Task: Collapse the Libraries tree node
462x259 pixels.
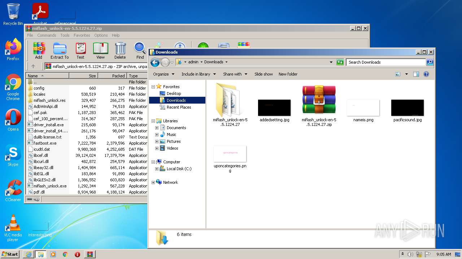Action: coord(153,121)
